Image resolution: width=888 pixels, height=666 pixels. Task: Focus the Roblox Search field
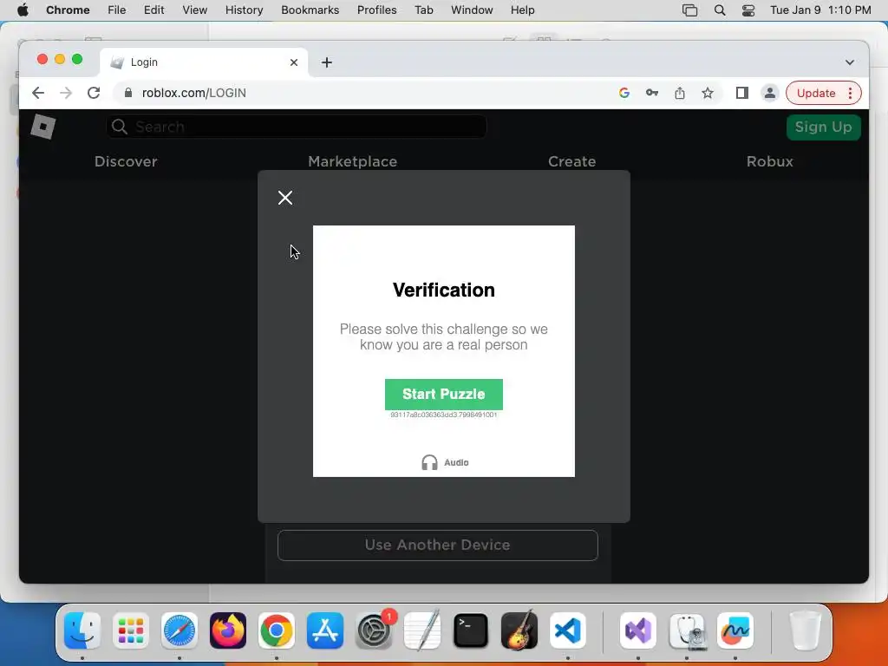pyautogui.click(x=297, y=127)
